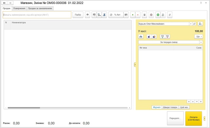The height and width of the screenshot is (128, 210).
Task: Click the chevron beside Оплата button
Action: (x=204, y=118)
